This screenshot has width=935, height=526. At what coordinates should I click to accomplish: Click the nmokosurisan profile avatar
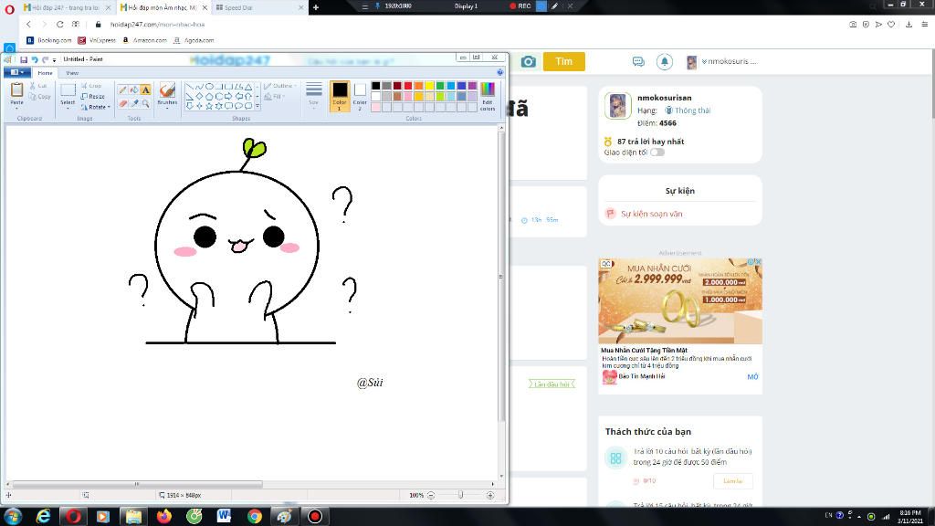(618, 106)
